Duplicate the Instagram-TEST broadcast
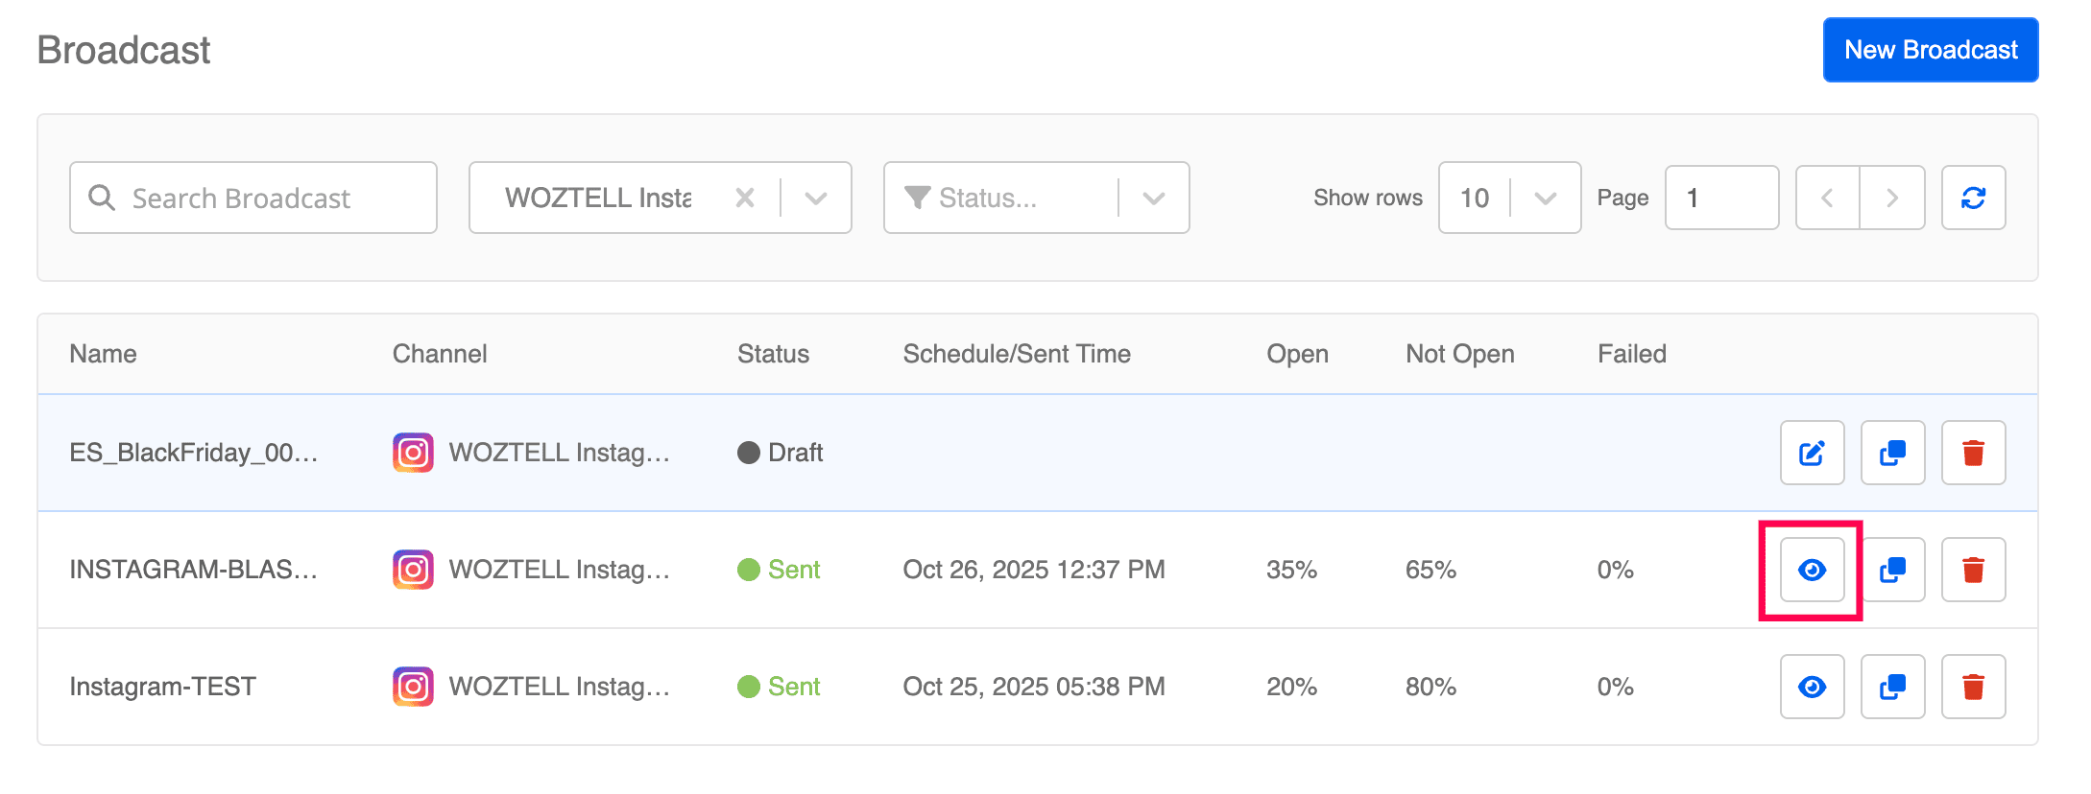The height and width of the screenshot is (794, 2091). coord(1892,687)
